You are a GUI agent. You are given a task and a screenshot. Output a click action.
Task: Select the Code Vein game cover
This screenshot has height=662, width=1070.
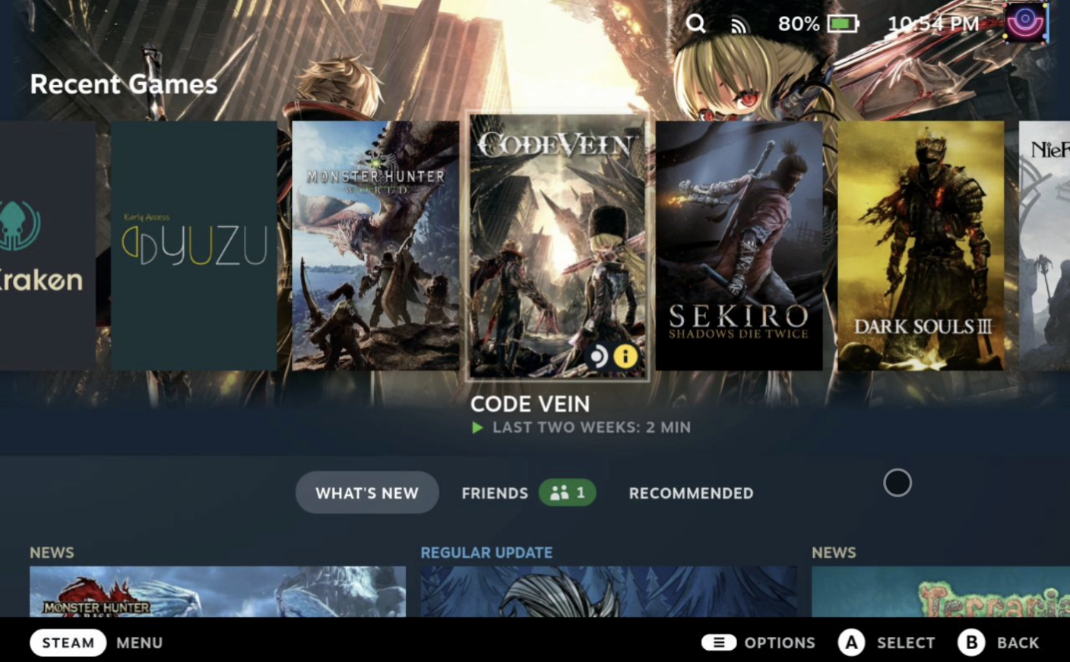(557, 247)
